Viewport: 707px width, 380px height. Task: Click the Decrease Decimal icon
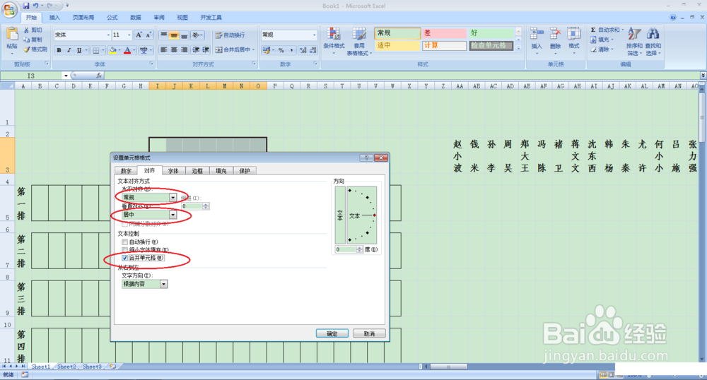[x=313, y=50]
